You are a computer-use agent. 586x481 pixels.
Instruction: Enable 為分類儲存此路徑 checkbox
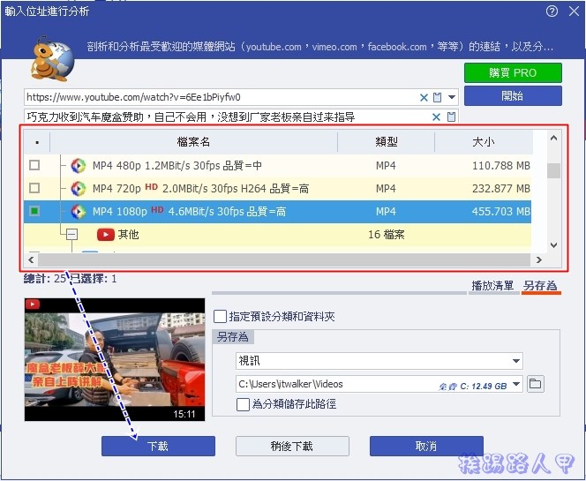(x=244, y=404)
